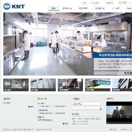The image size is (132, 132).
Task: Play the video in the video center
Action: click(x=122, y=112)
